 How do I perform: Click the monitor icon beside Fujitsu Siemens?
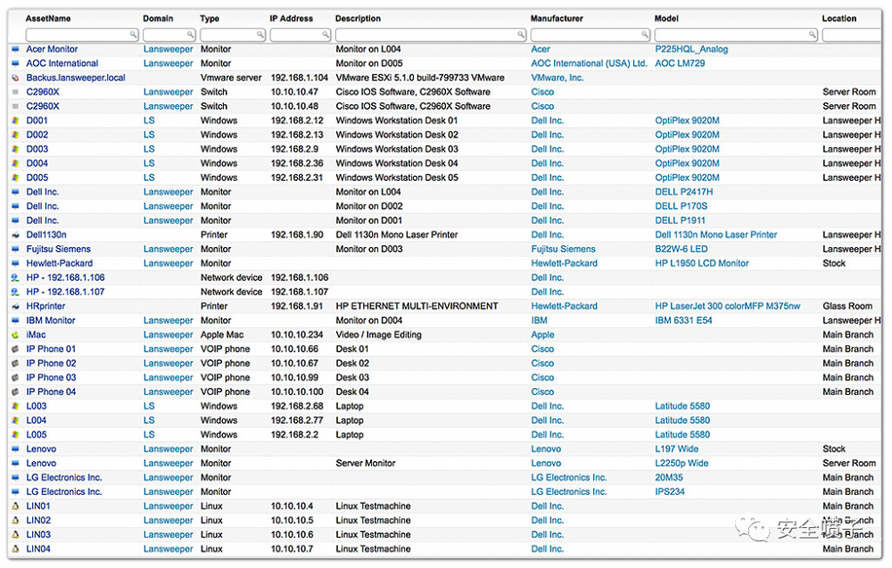[x=15, y=249]
